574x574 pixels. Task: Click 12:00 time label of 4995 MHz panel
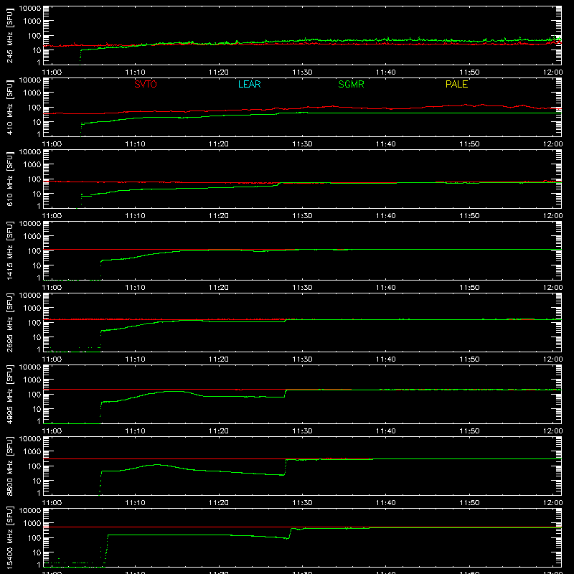point(552,431)
